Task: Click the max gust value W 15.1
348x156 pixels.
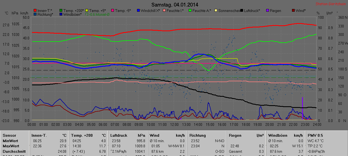Action: tap(297, 146)
